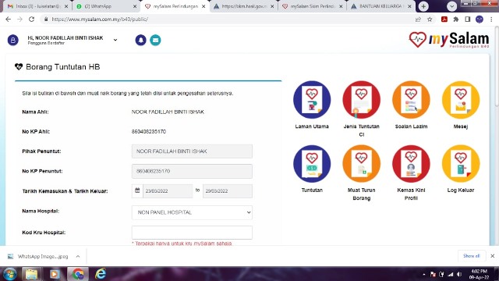Close the mySalam Perlindungan tab
The image size is (499, 281).
(203, 6)
